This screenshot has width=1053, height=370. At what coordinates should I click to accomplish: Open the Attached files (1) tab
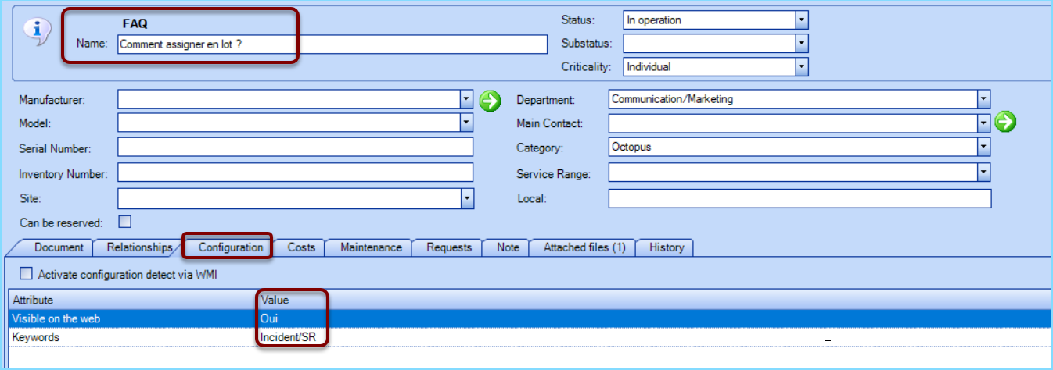click(584, 247)
